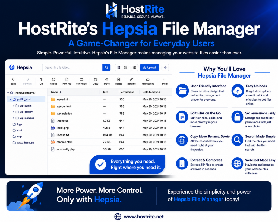Screen dimensions: 278x222
Task: Select the license.txt file
Action: (109, 135)
